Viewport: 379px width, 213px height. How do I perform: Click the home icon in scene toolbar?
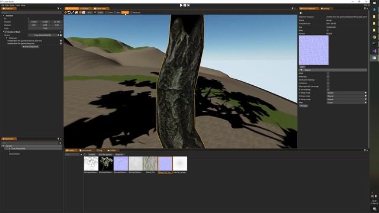76,12
